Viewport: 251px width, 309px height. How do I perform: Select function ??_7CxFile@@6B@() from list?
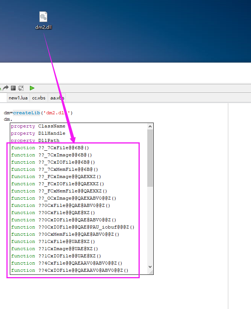click(63, 148)
